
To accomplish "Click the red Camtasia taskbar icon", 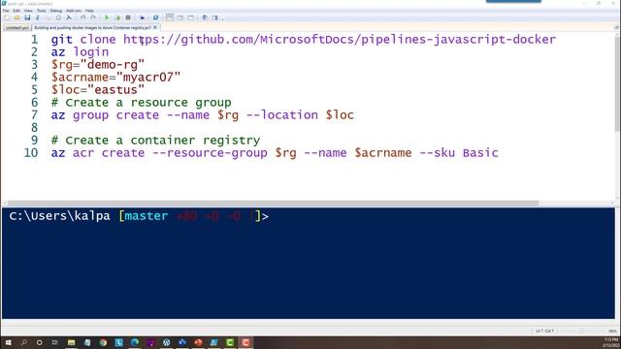I will [245, 342].
